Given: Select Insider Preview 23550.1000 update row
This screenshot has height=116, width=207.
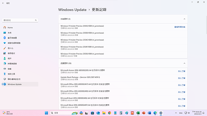Looking at the screenshot, I should coord(123,34).
